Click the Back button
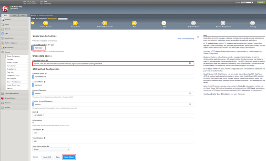 point(58,157)
